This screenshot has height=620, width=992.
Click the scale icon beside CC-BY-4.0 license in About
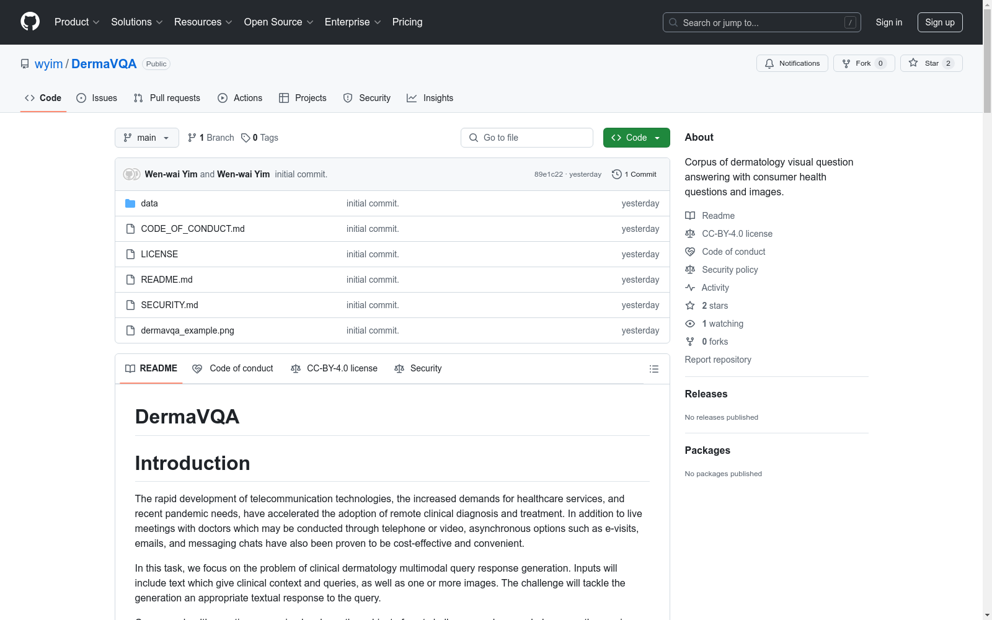coord(690,234)
